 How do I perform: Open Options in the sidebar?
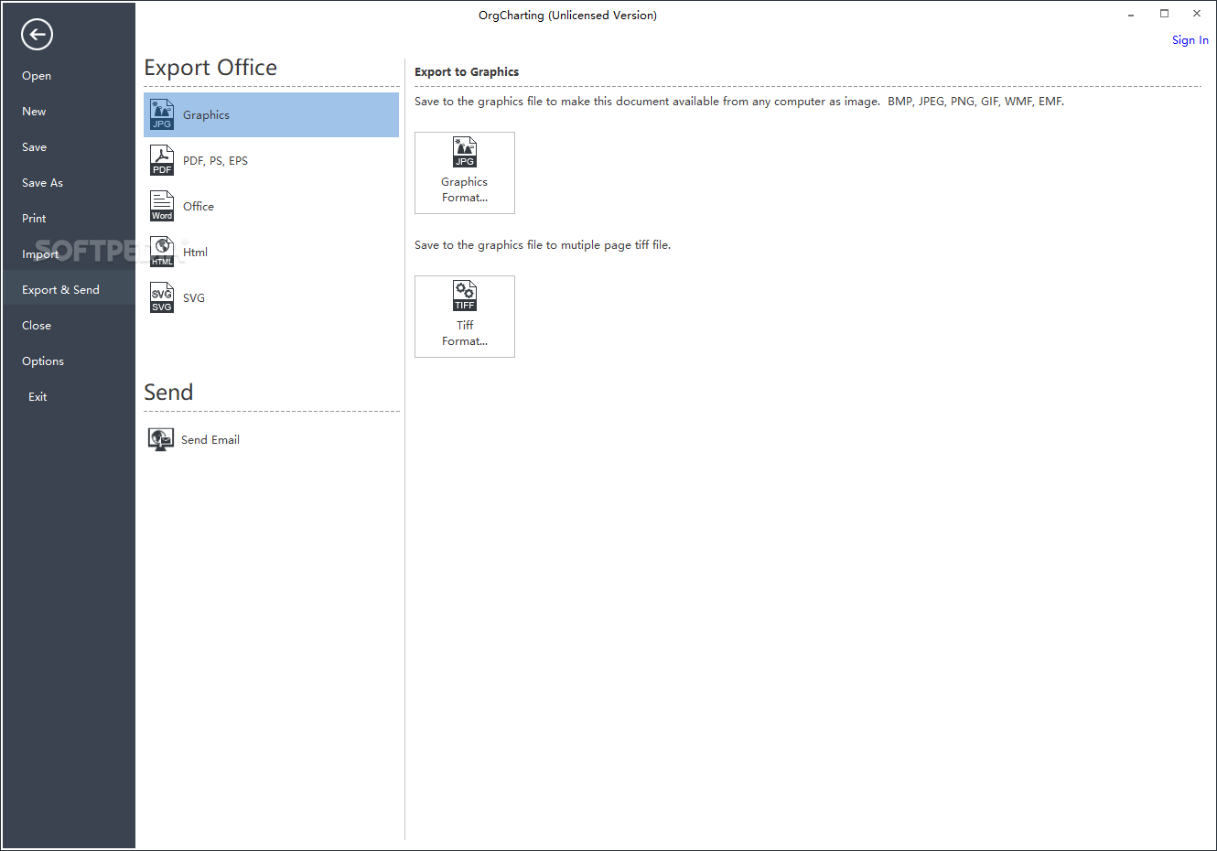click(43, 361)
